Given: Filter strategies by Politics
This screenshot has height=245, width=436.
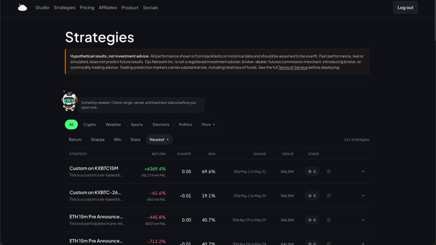Looking at the screenshot, I should tap(186, 125).
